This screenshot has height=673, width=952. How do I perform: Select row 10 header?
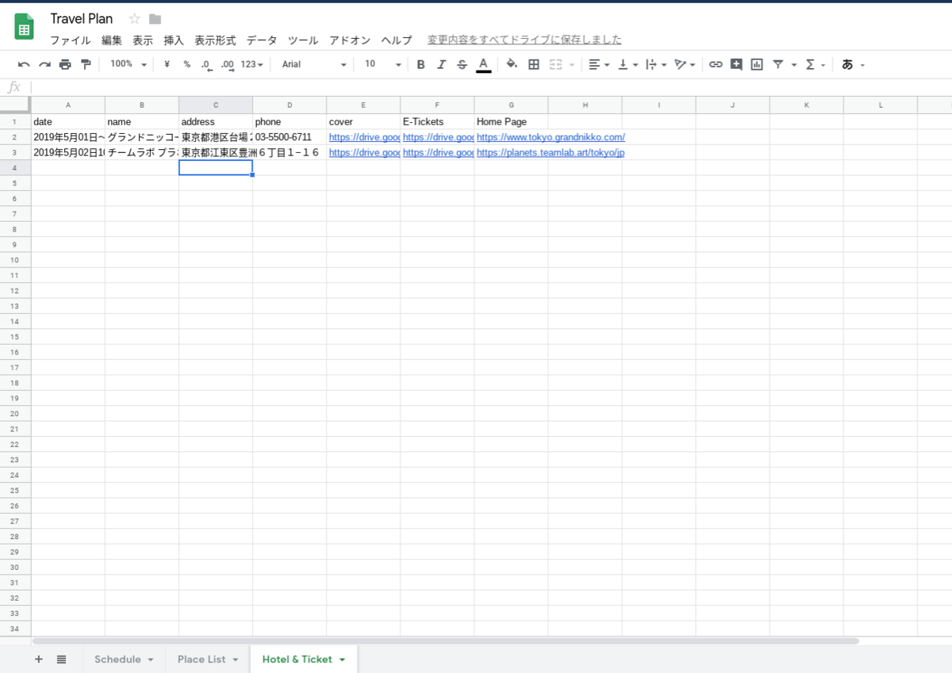coord(15,260)
